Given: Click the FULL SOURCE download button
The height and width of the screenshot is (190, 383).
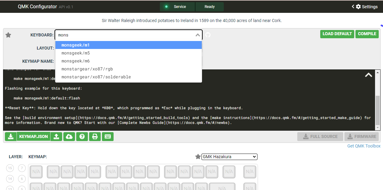Looking at the screenshot, I should [320, 136].
